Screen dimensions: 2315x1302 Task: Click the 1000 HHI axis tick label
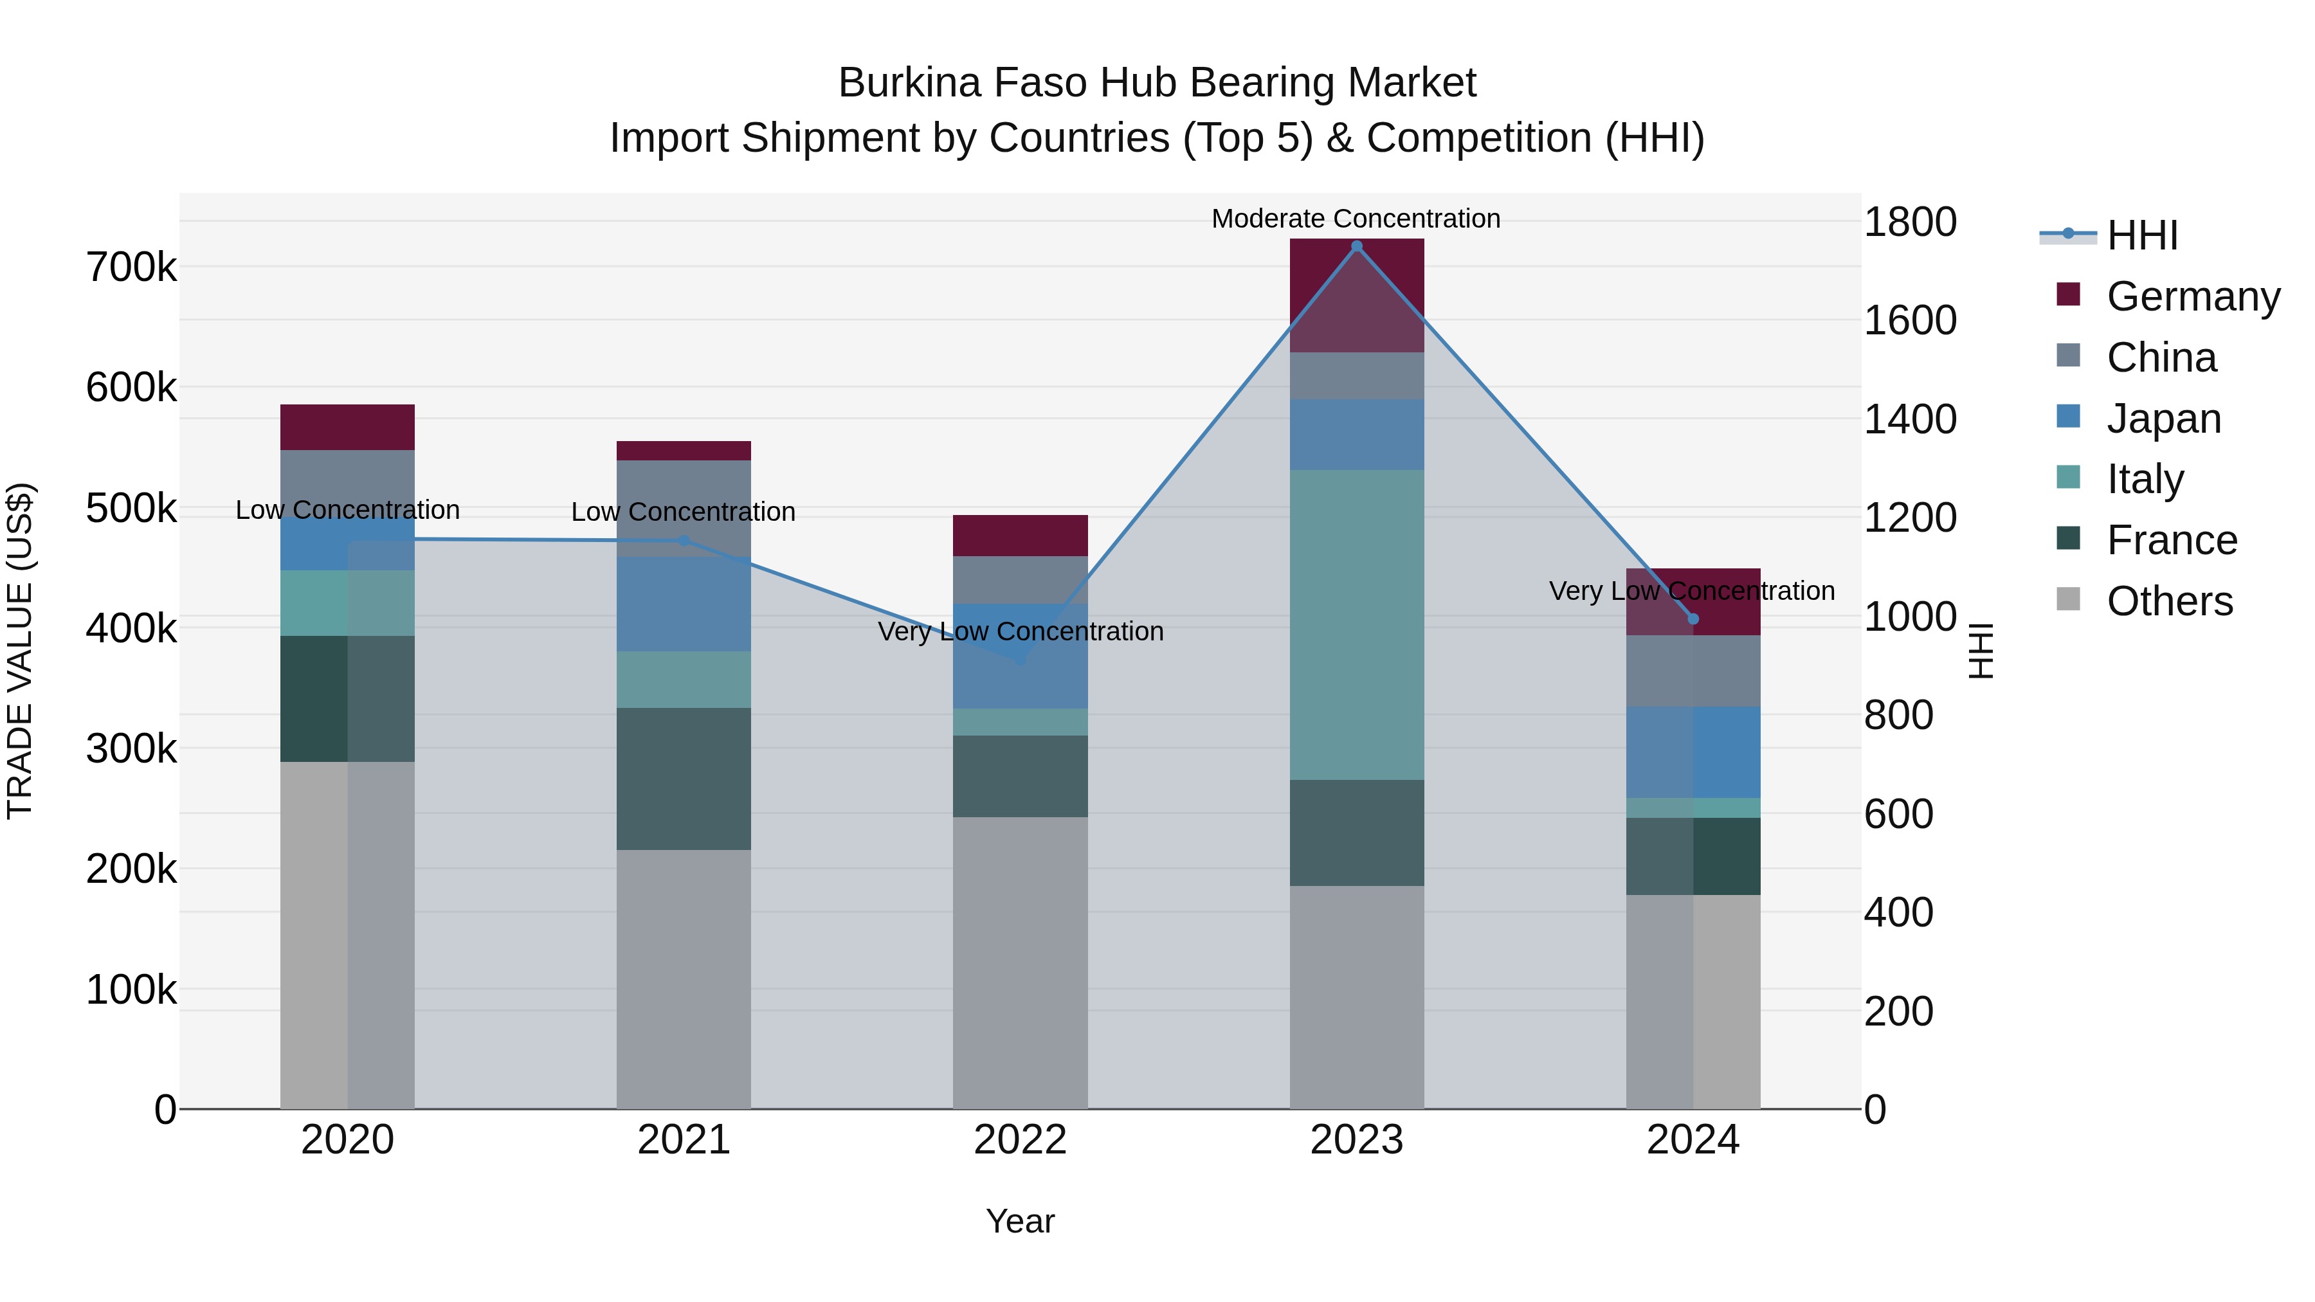(1911, 617)
